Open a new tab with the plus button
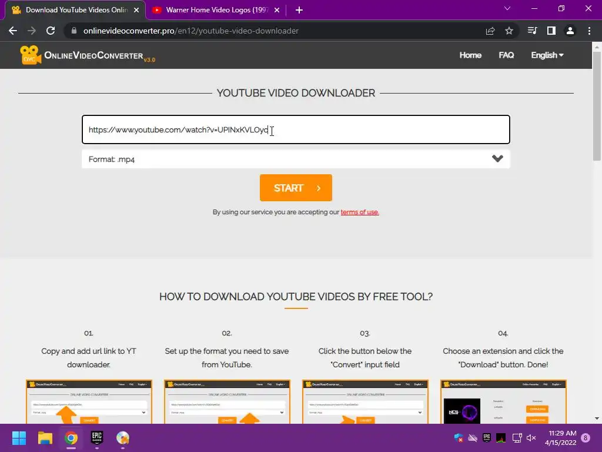602x452 pixels. [x=299, y=11]
